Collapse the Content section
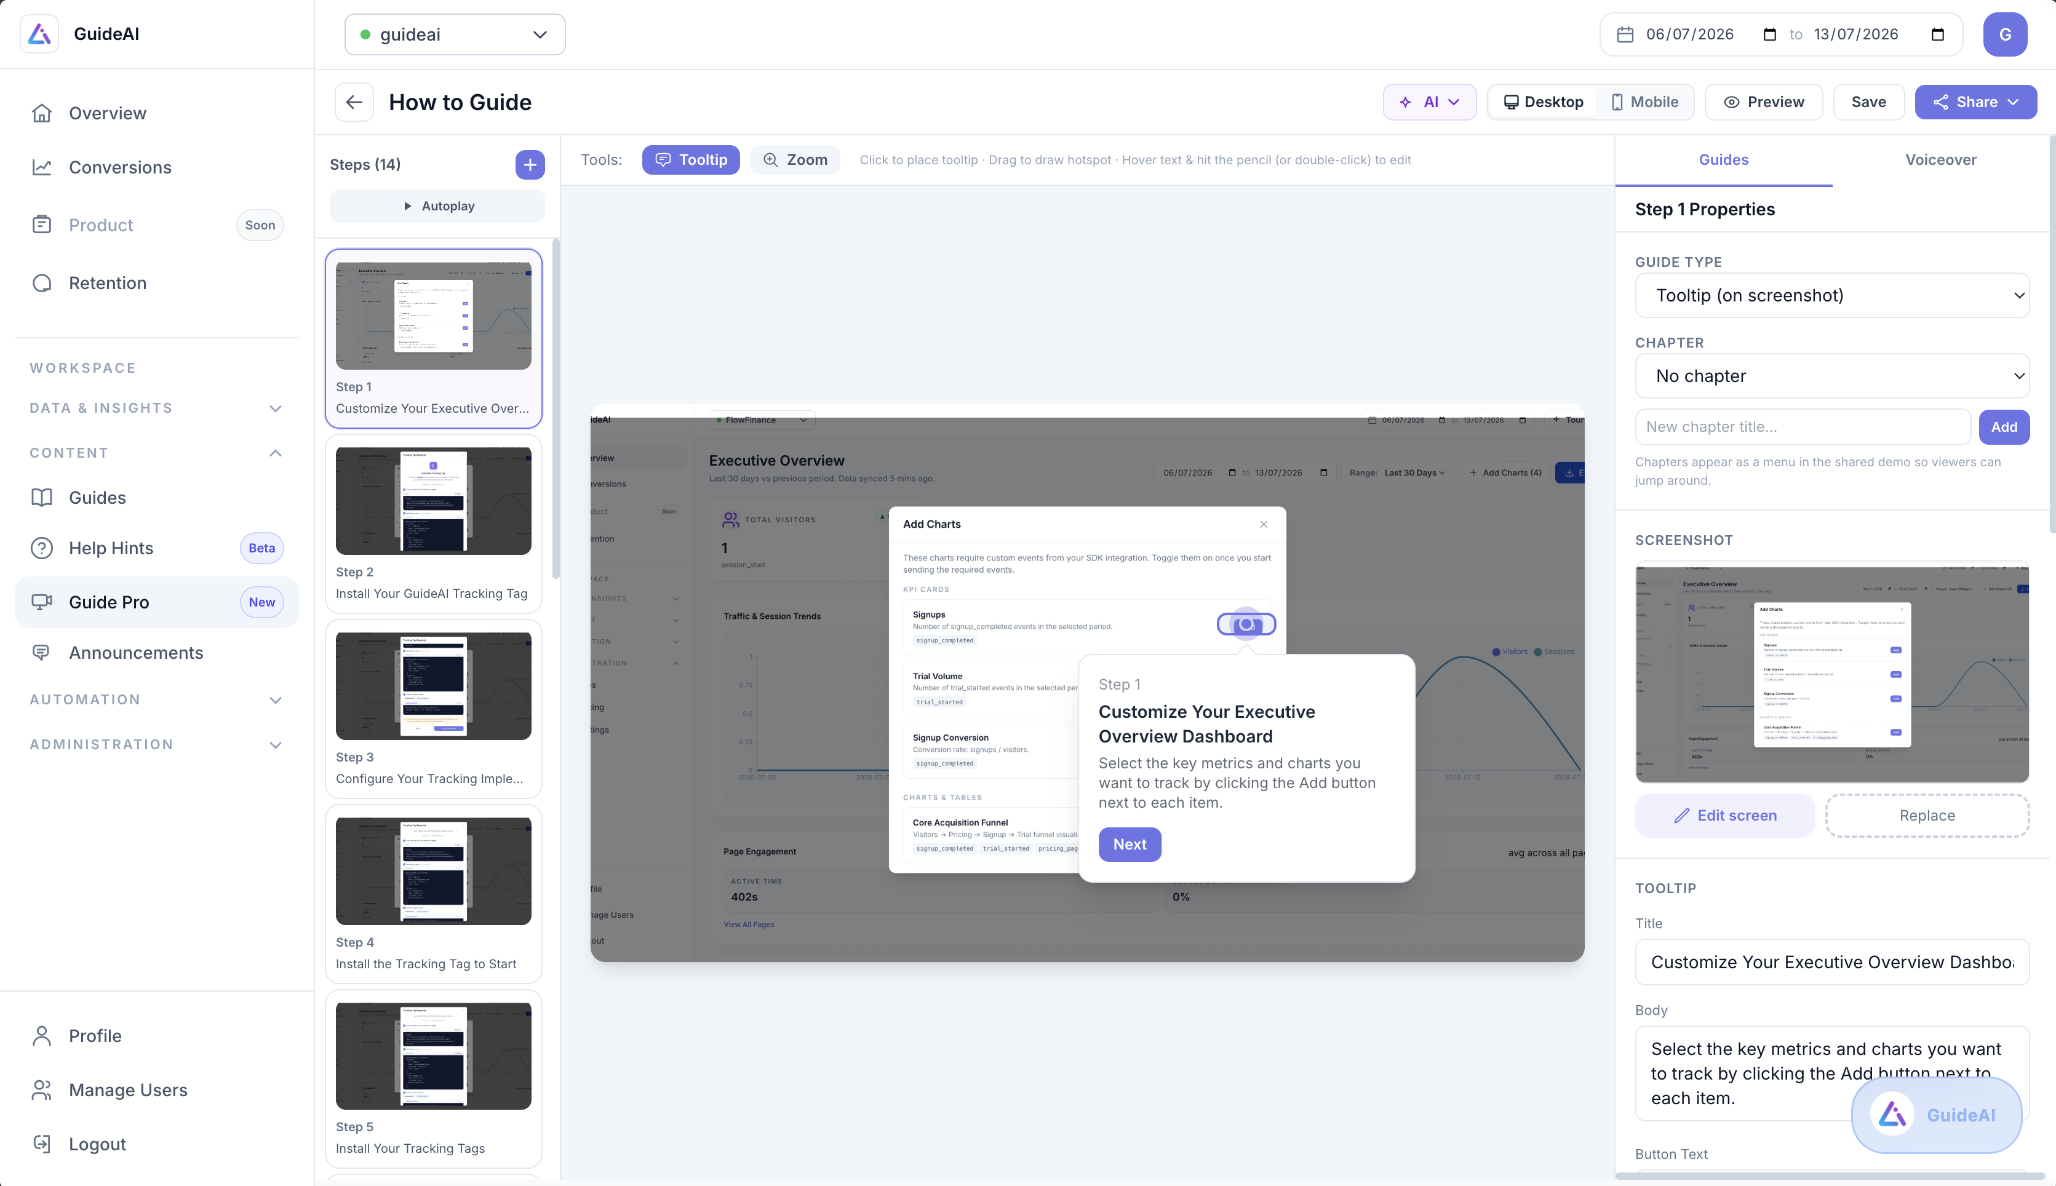This screenshot has width=2056, height=1186. tap(156, 453)
